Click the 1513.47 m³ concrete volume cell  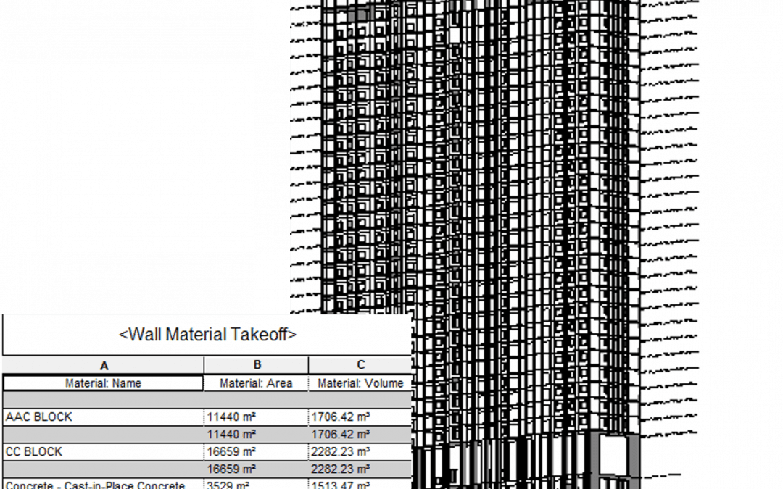coord(341,484)
